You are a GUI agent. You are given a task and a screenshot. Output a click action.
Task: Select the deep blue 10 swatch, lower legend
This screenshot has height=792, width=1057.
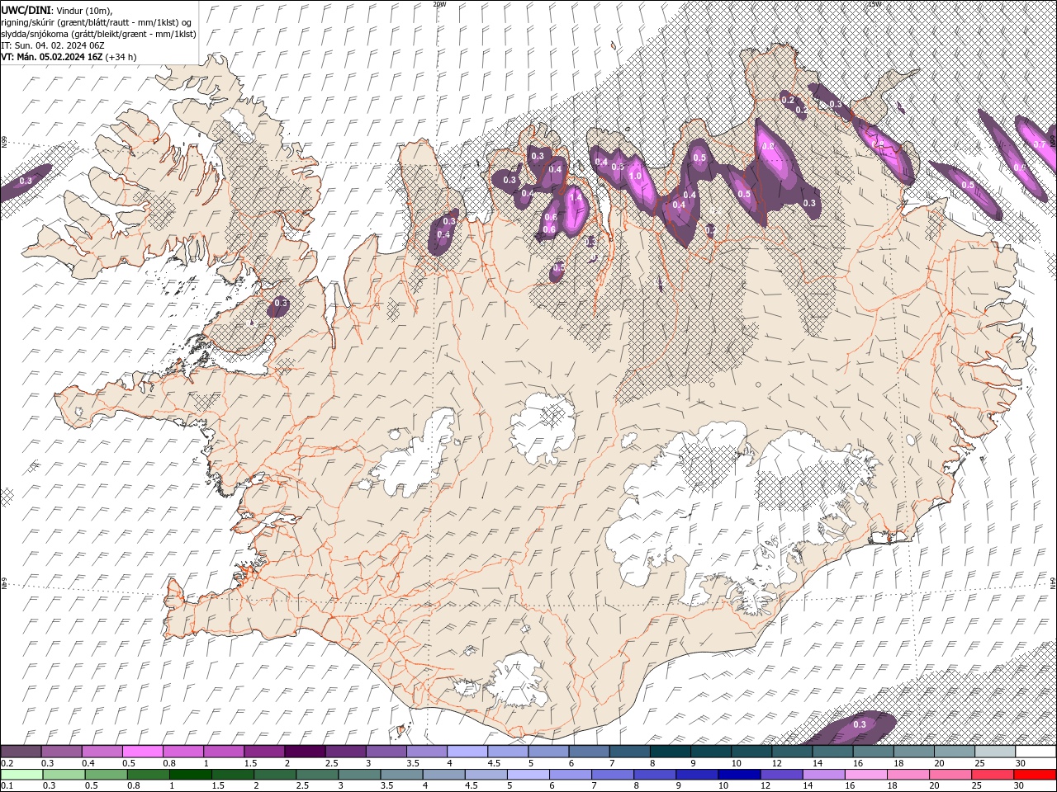click(739, 775)
